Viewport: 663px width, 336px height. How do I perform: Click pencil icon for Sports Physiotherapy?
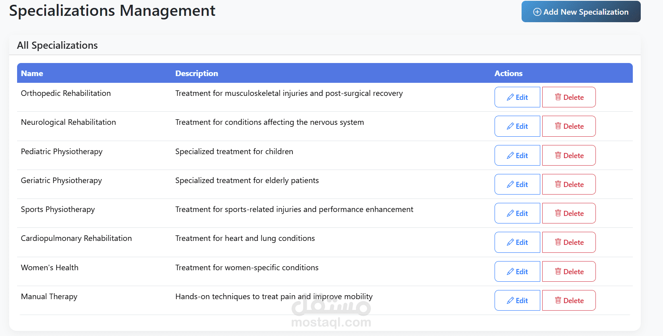click(x=510, y=214)
